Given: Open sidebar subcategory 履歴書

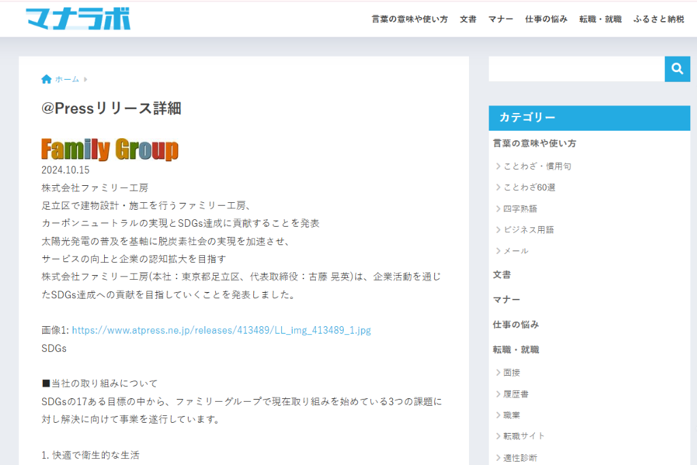Looking at the screenshot, I should pyautogui.click(x=516, y=394).
